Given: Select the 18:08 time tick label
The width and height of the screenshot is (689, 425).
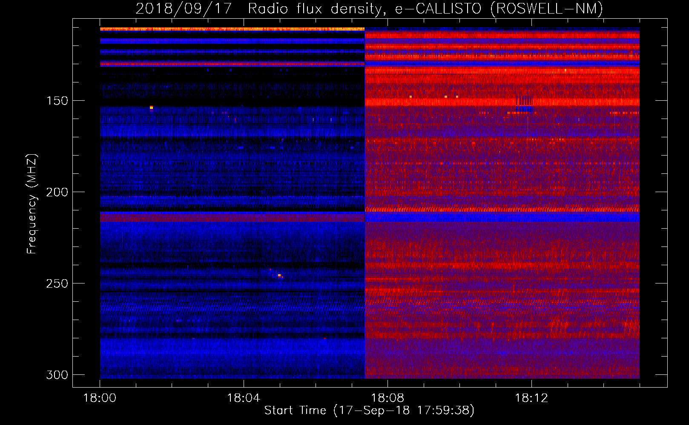Looking at the screenshot, I should click(388, 398).
